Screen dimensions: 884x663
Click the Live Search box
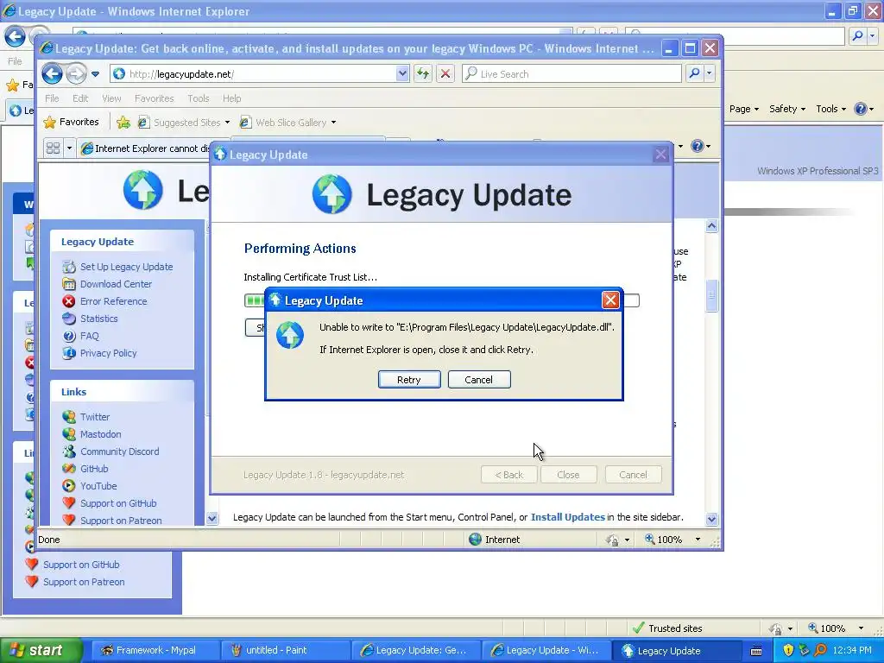pos(571,74)
